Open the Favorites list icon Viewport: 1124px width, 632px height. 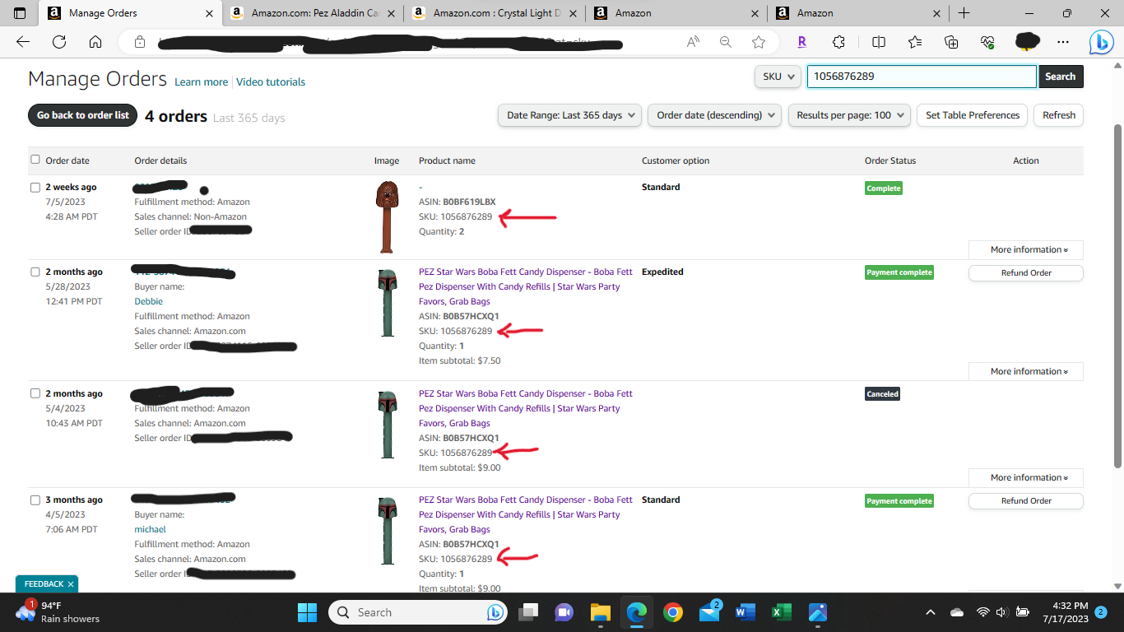click(x=915, y=42)
